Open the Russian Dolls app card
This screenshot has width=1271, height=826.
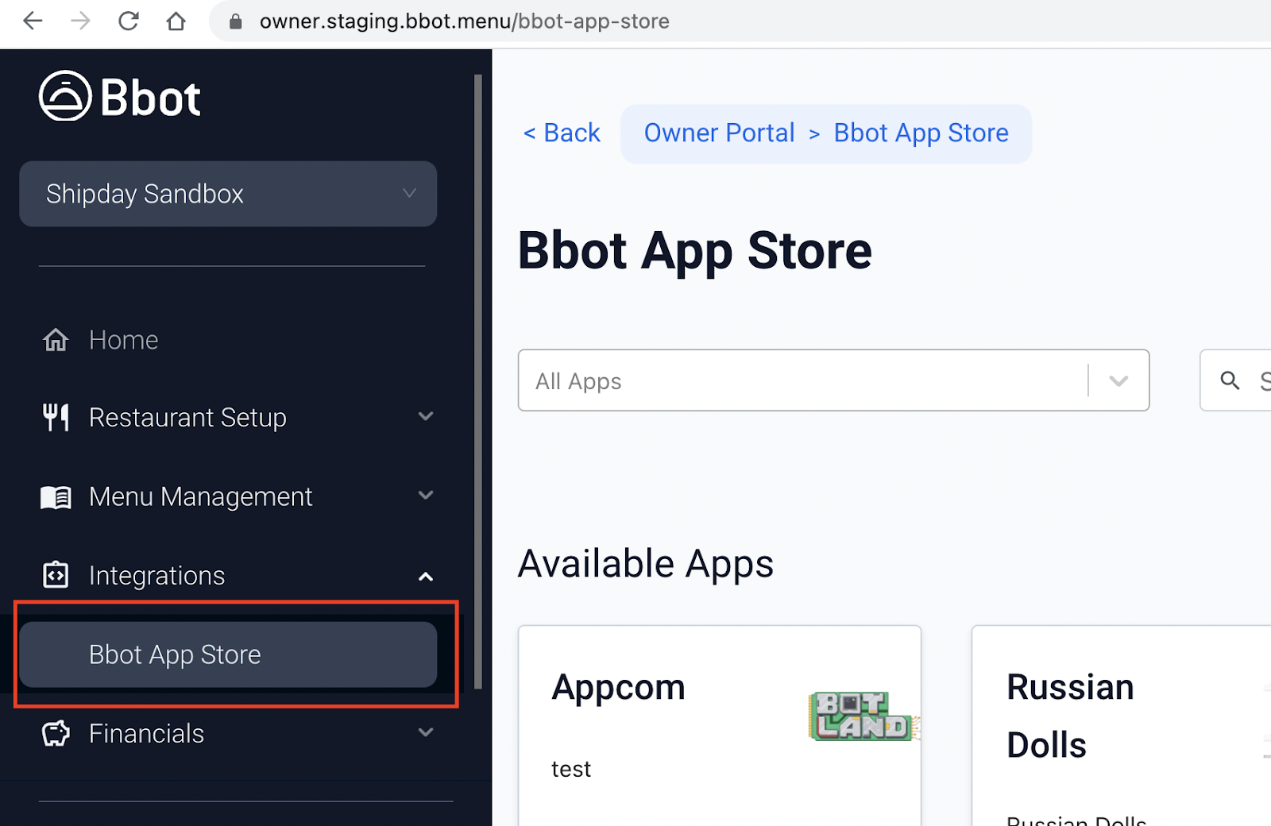click(1120, 723)
